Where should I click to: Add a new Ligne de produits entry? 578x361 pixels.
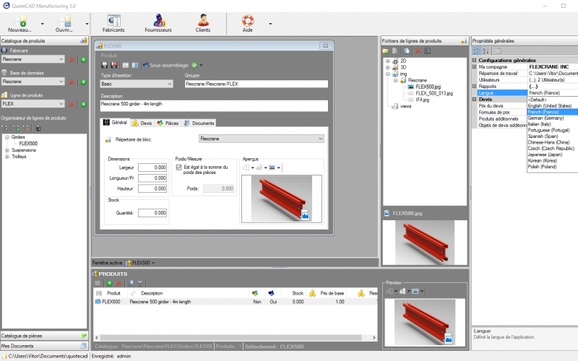(x=83, y=103)
